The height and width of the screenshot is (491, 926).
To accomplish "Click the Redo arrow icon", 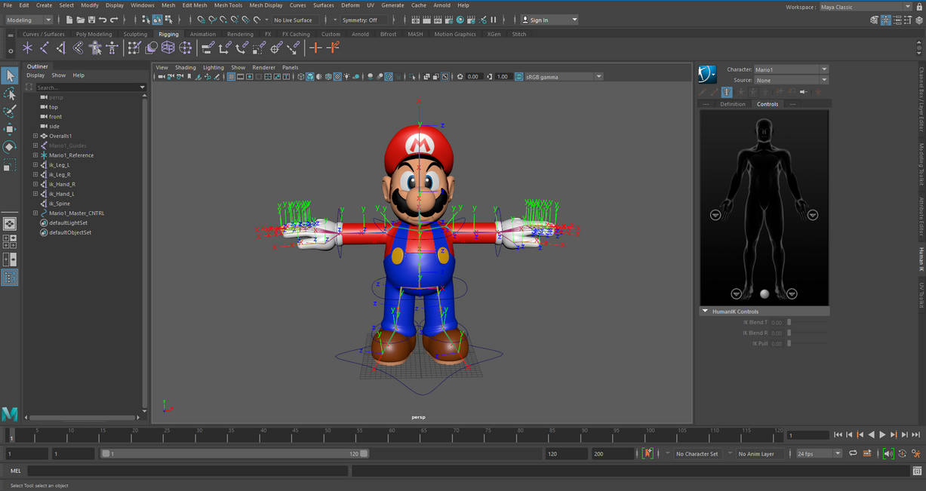I will [115, 20].
